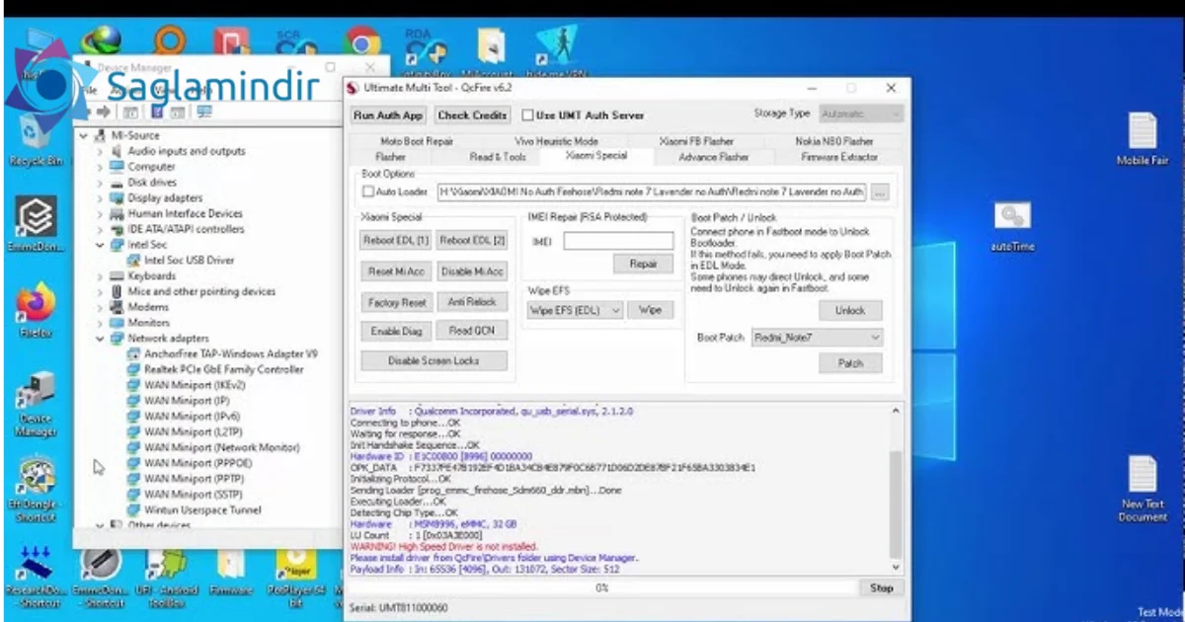Select WAN Miniport (PPPOE) in Device Manager

(x=190, y=463)
